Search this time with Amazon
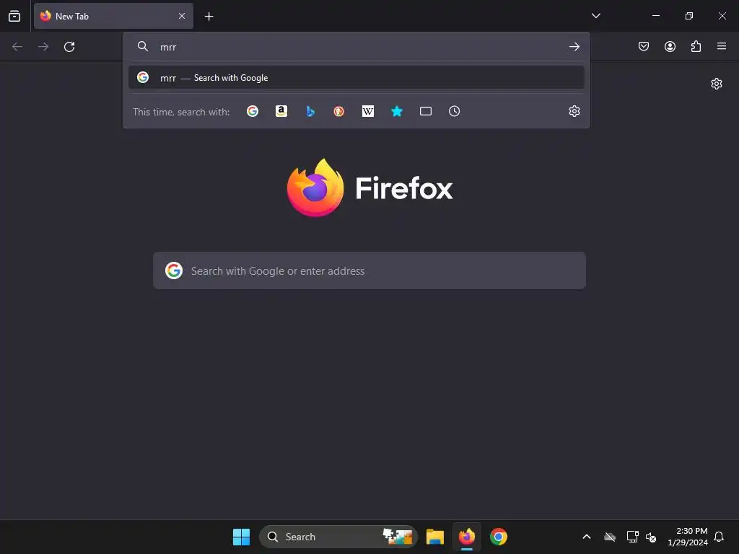The width and height of the screenshot is (739, 554). click(x=281, y=112)
